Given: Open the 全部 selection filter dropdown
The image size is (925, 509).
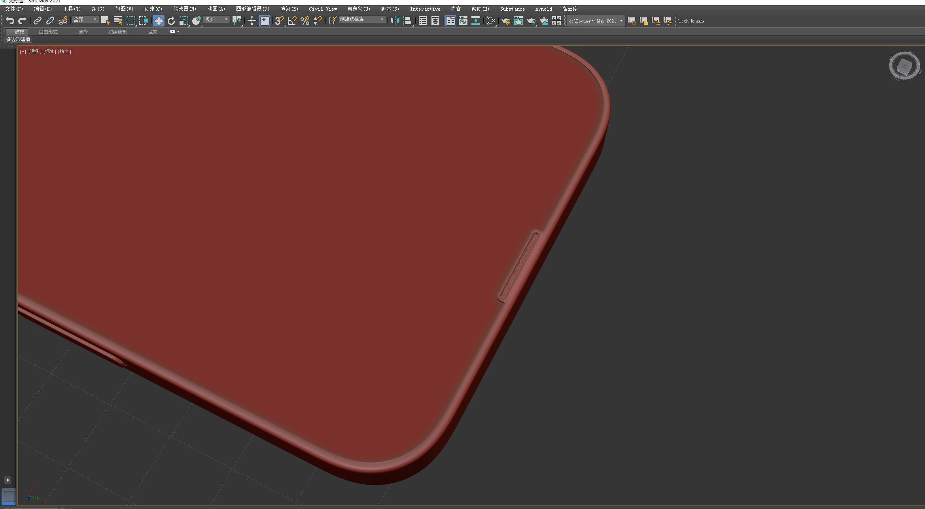Looking at the screenshot, I should tap(85, 20).
